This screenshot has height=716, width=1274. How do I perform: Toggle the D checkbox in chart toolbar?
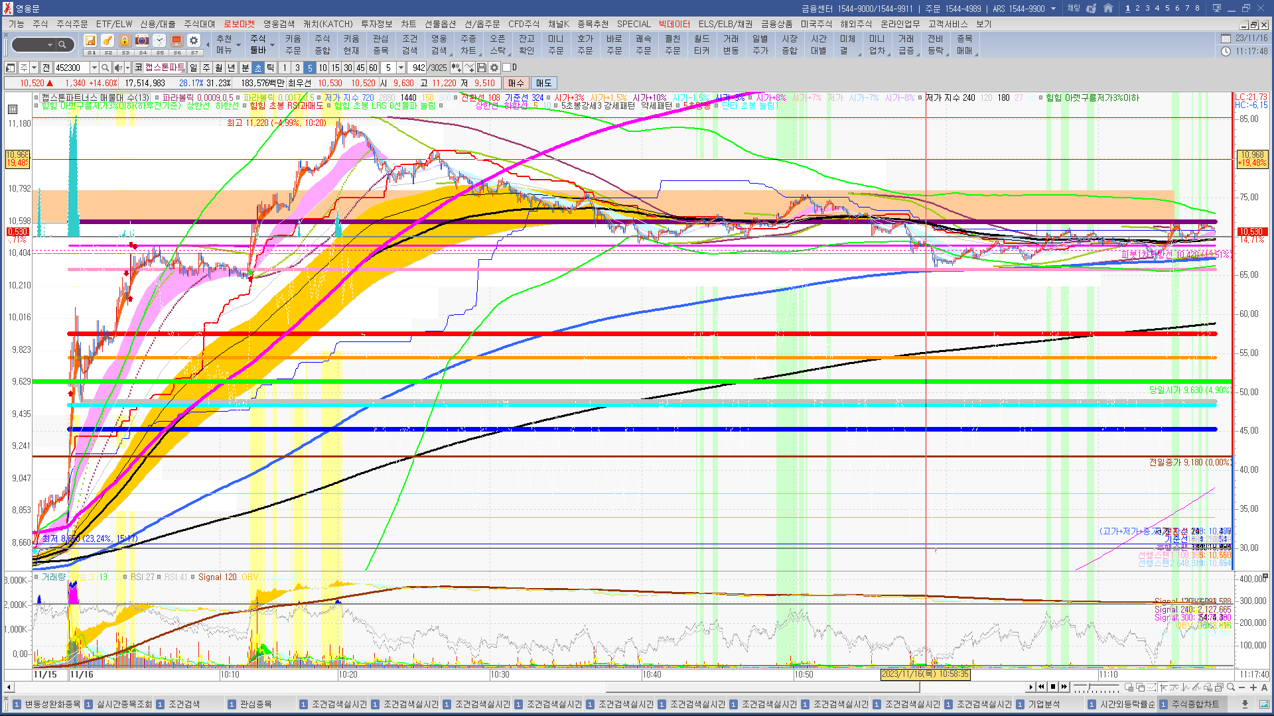tap(506, 68)
